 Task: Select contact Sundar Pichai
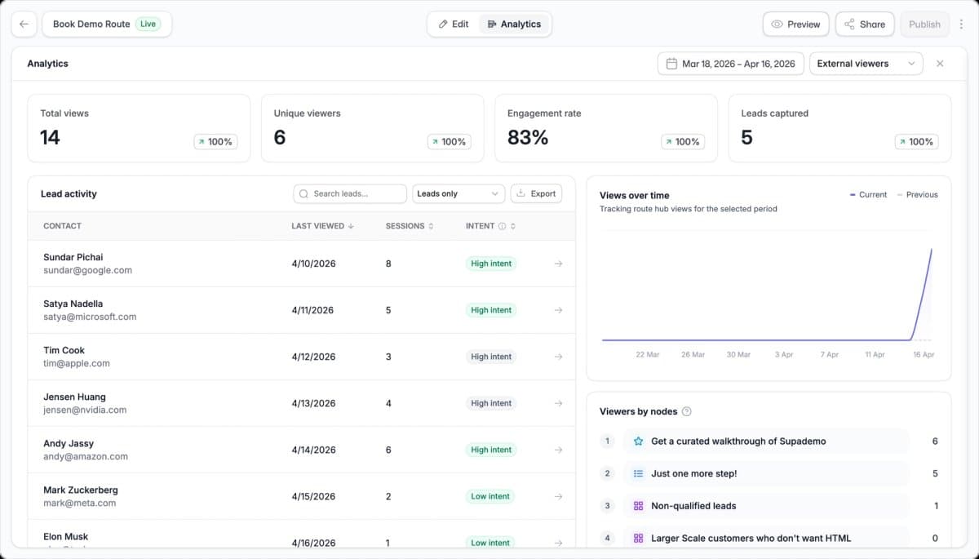[x=73, y=257]
